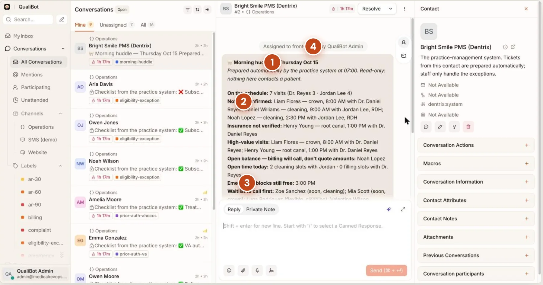Open Aria Davis conversation
The width and height of the screenshot is (543, 285).
pyautogui.click(x=141, y=89)
